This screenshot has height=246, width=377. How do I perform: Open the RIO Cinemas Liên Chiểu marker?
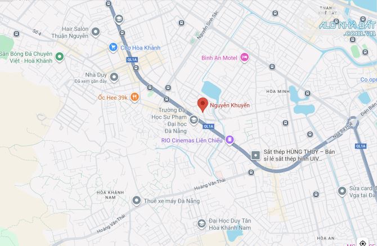coord(230,140)
